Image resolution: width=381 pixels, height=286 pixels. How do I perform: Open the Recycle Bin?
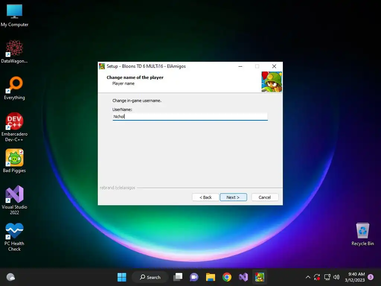point(362,234)
